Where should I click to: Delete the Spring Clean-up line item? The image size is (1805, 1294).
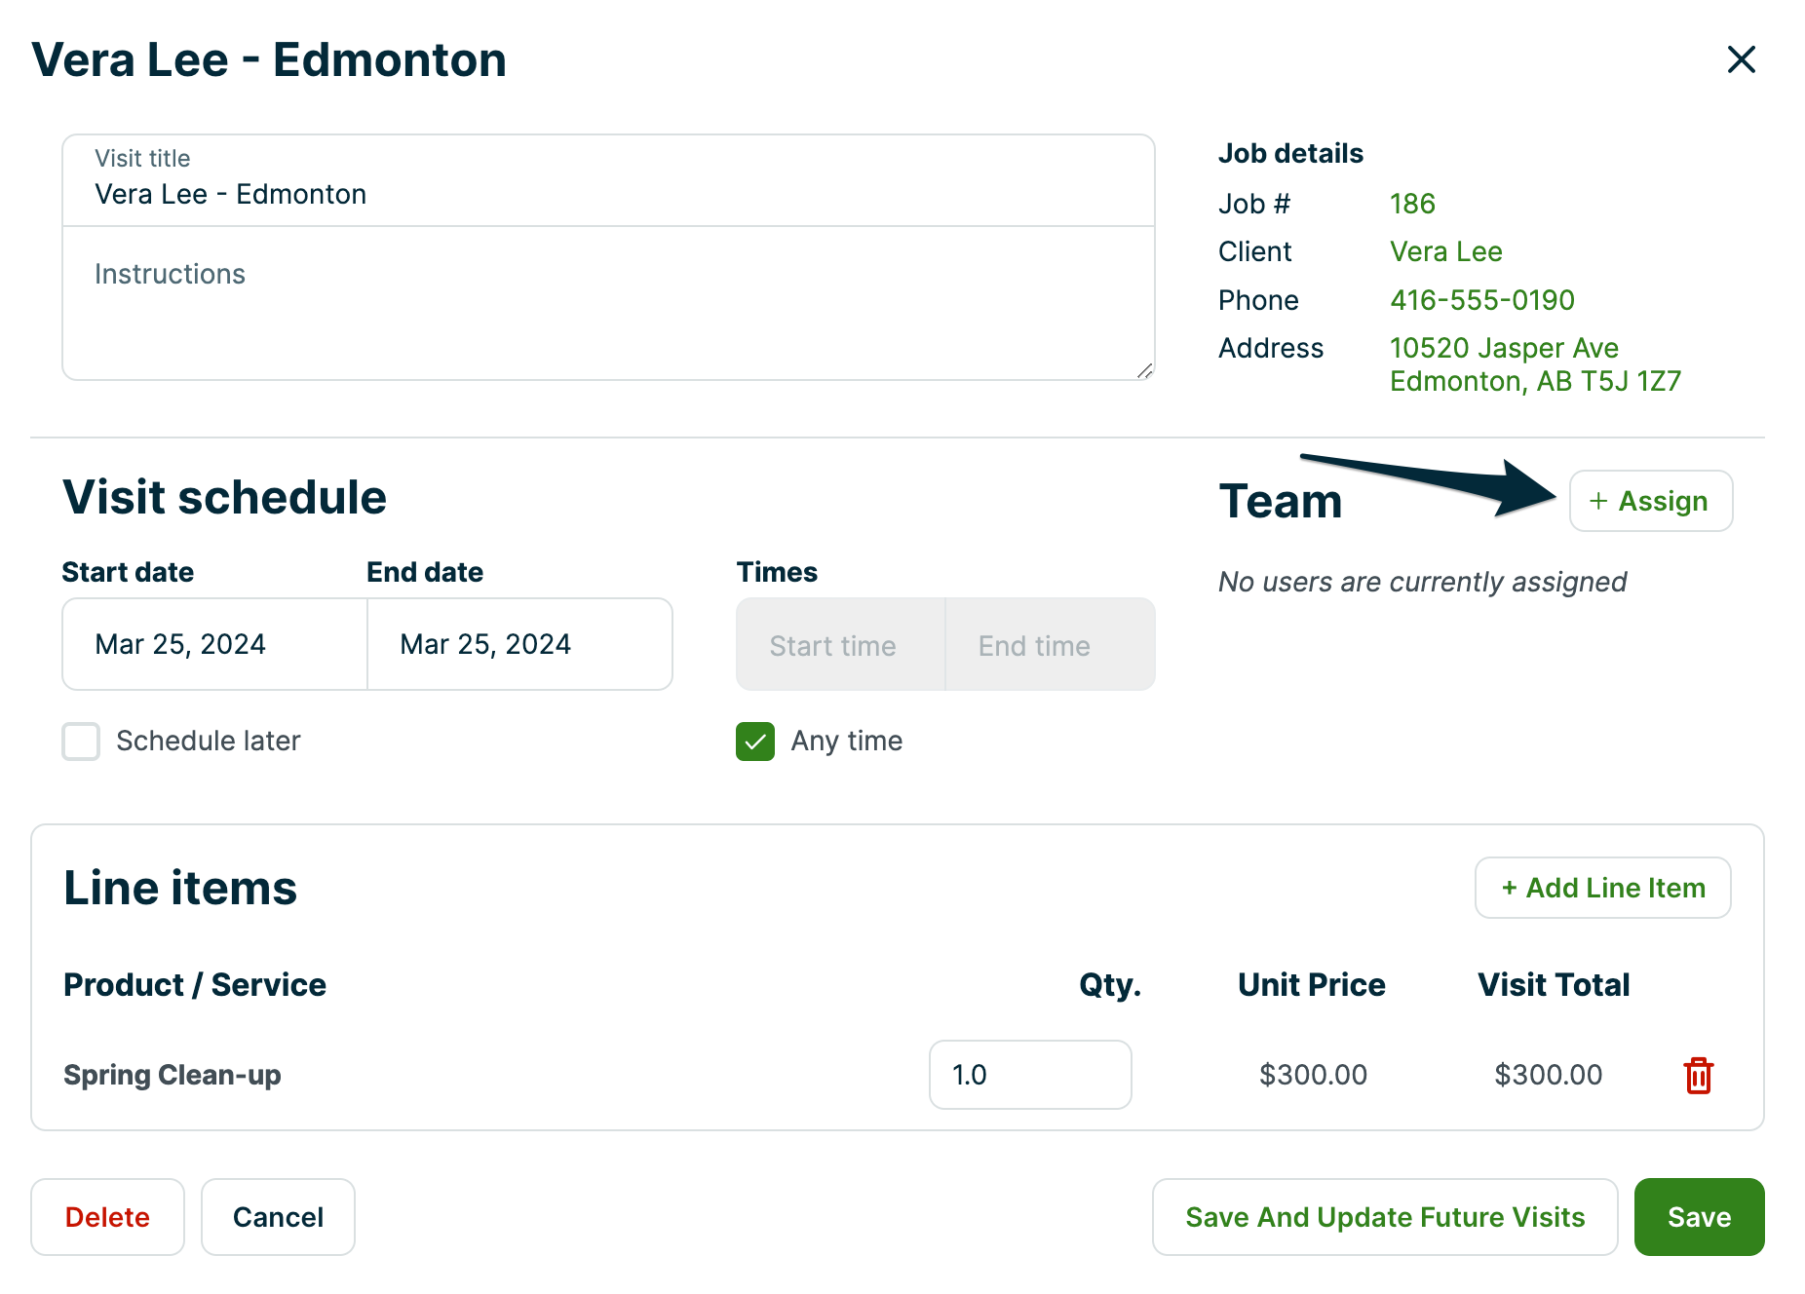pyautogui.click(x=1698, y=1075)
